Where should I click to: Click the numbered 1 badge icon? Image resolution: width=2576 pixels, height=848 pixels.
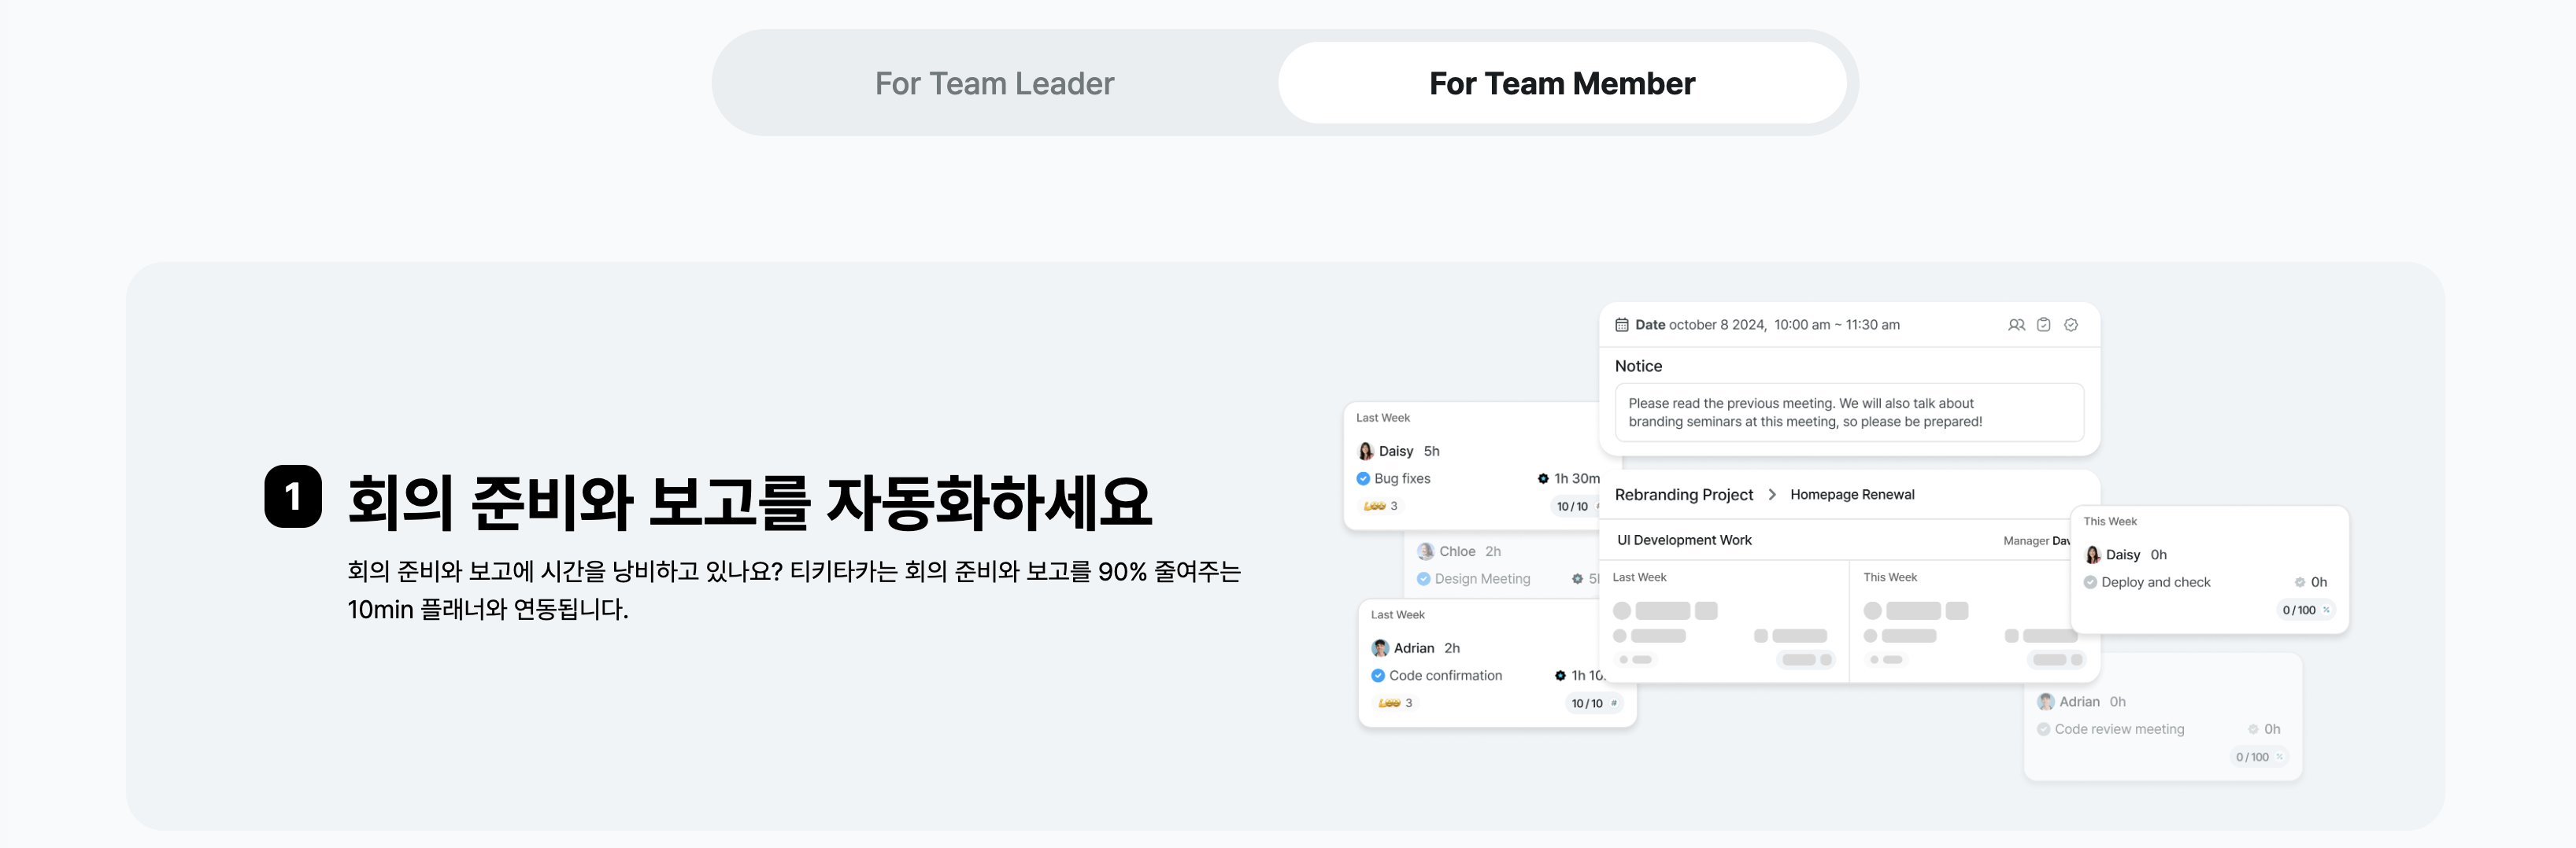pos(293,496)
